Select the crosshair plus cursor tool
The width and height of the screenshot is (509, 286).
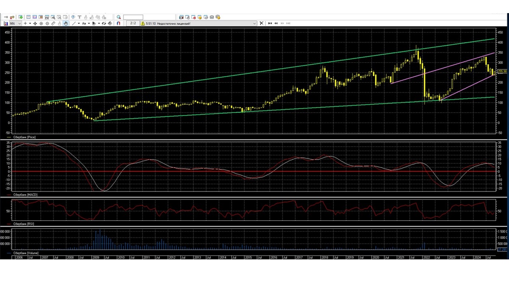(x=25, y=23)
